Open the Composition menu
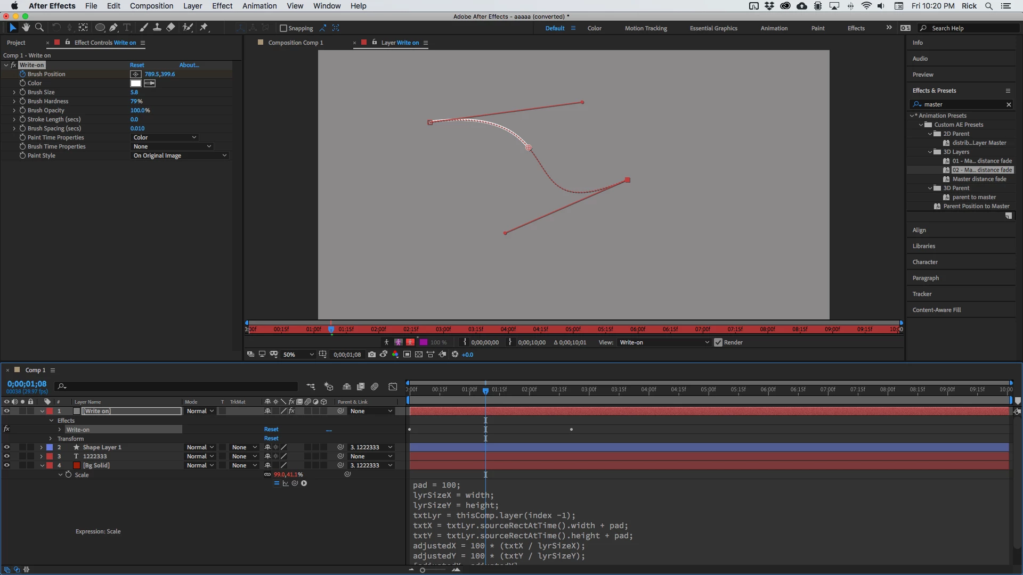Screen dimensions: 1023x575 (x=151, y=6)
